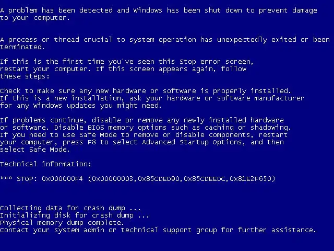Click the word 'terminated.'

pos(22,47)
